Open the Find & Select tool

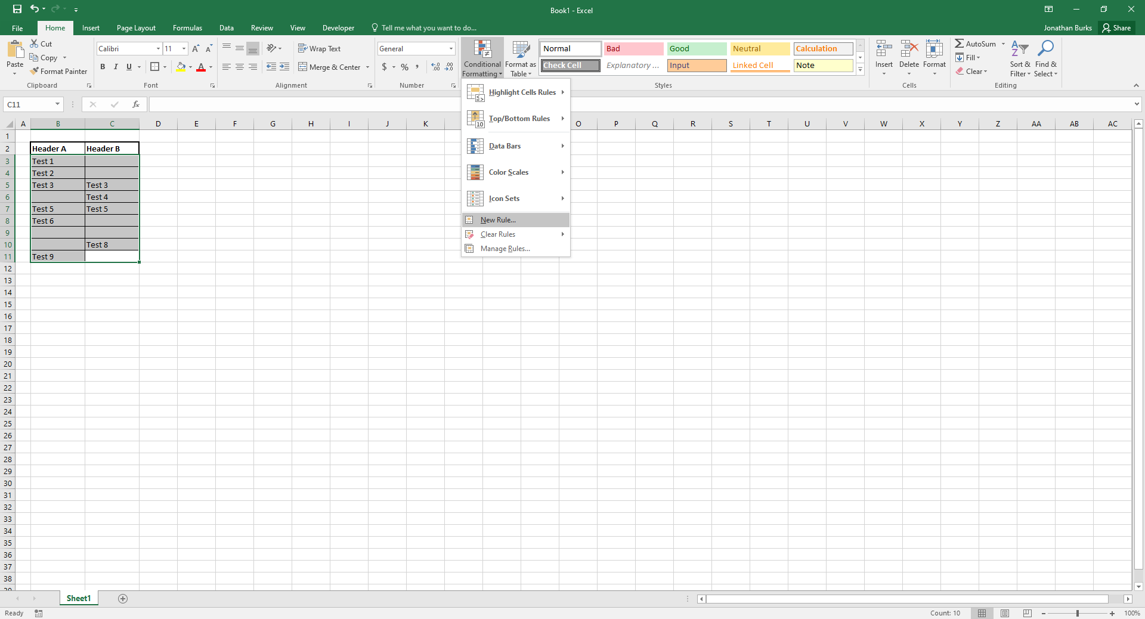click(x=1046, y=58)
